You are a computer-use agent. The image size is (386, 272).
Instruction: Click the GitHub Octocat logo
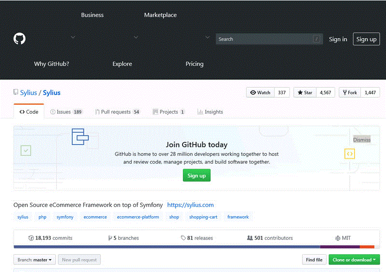[19, 39]
